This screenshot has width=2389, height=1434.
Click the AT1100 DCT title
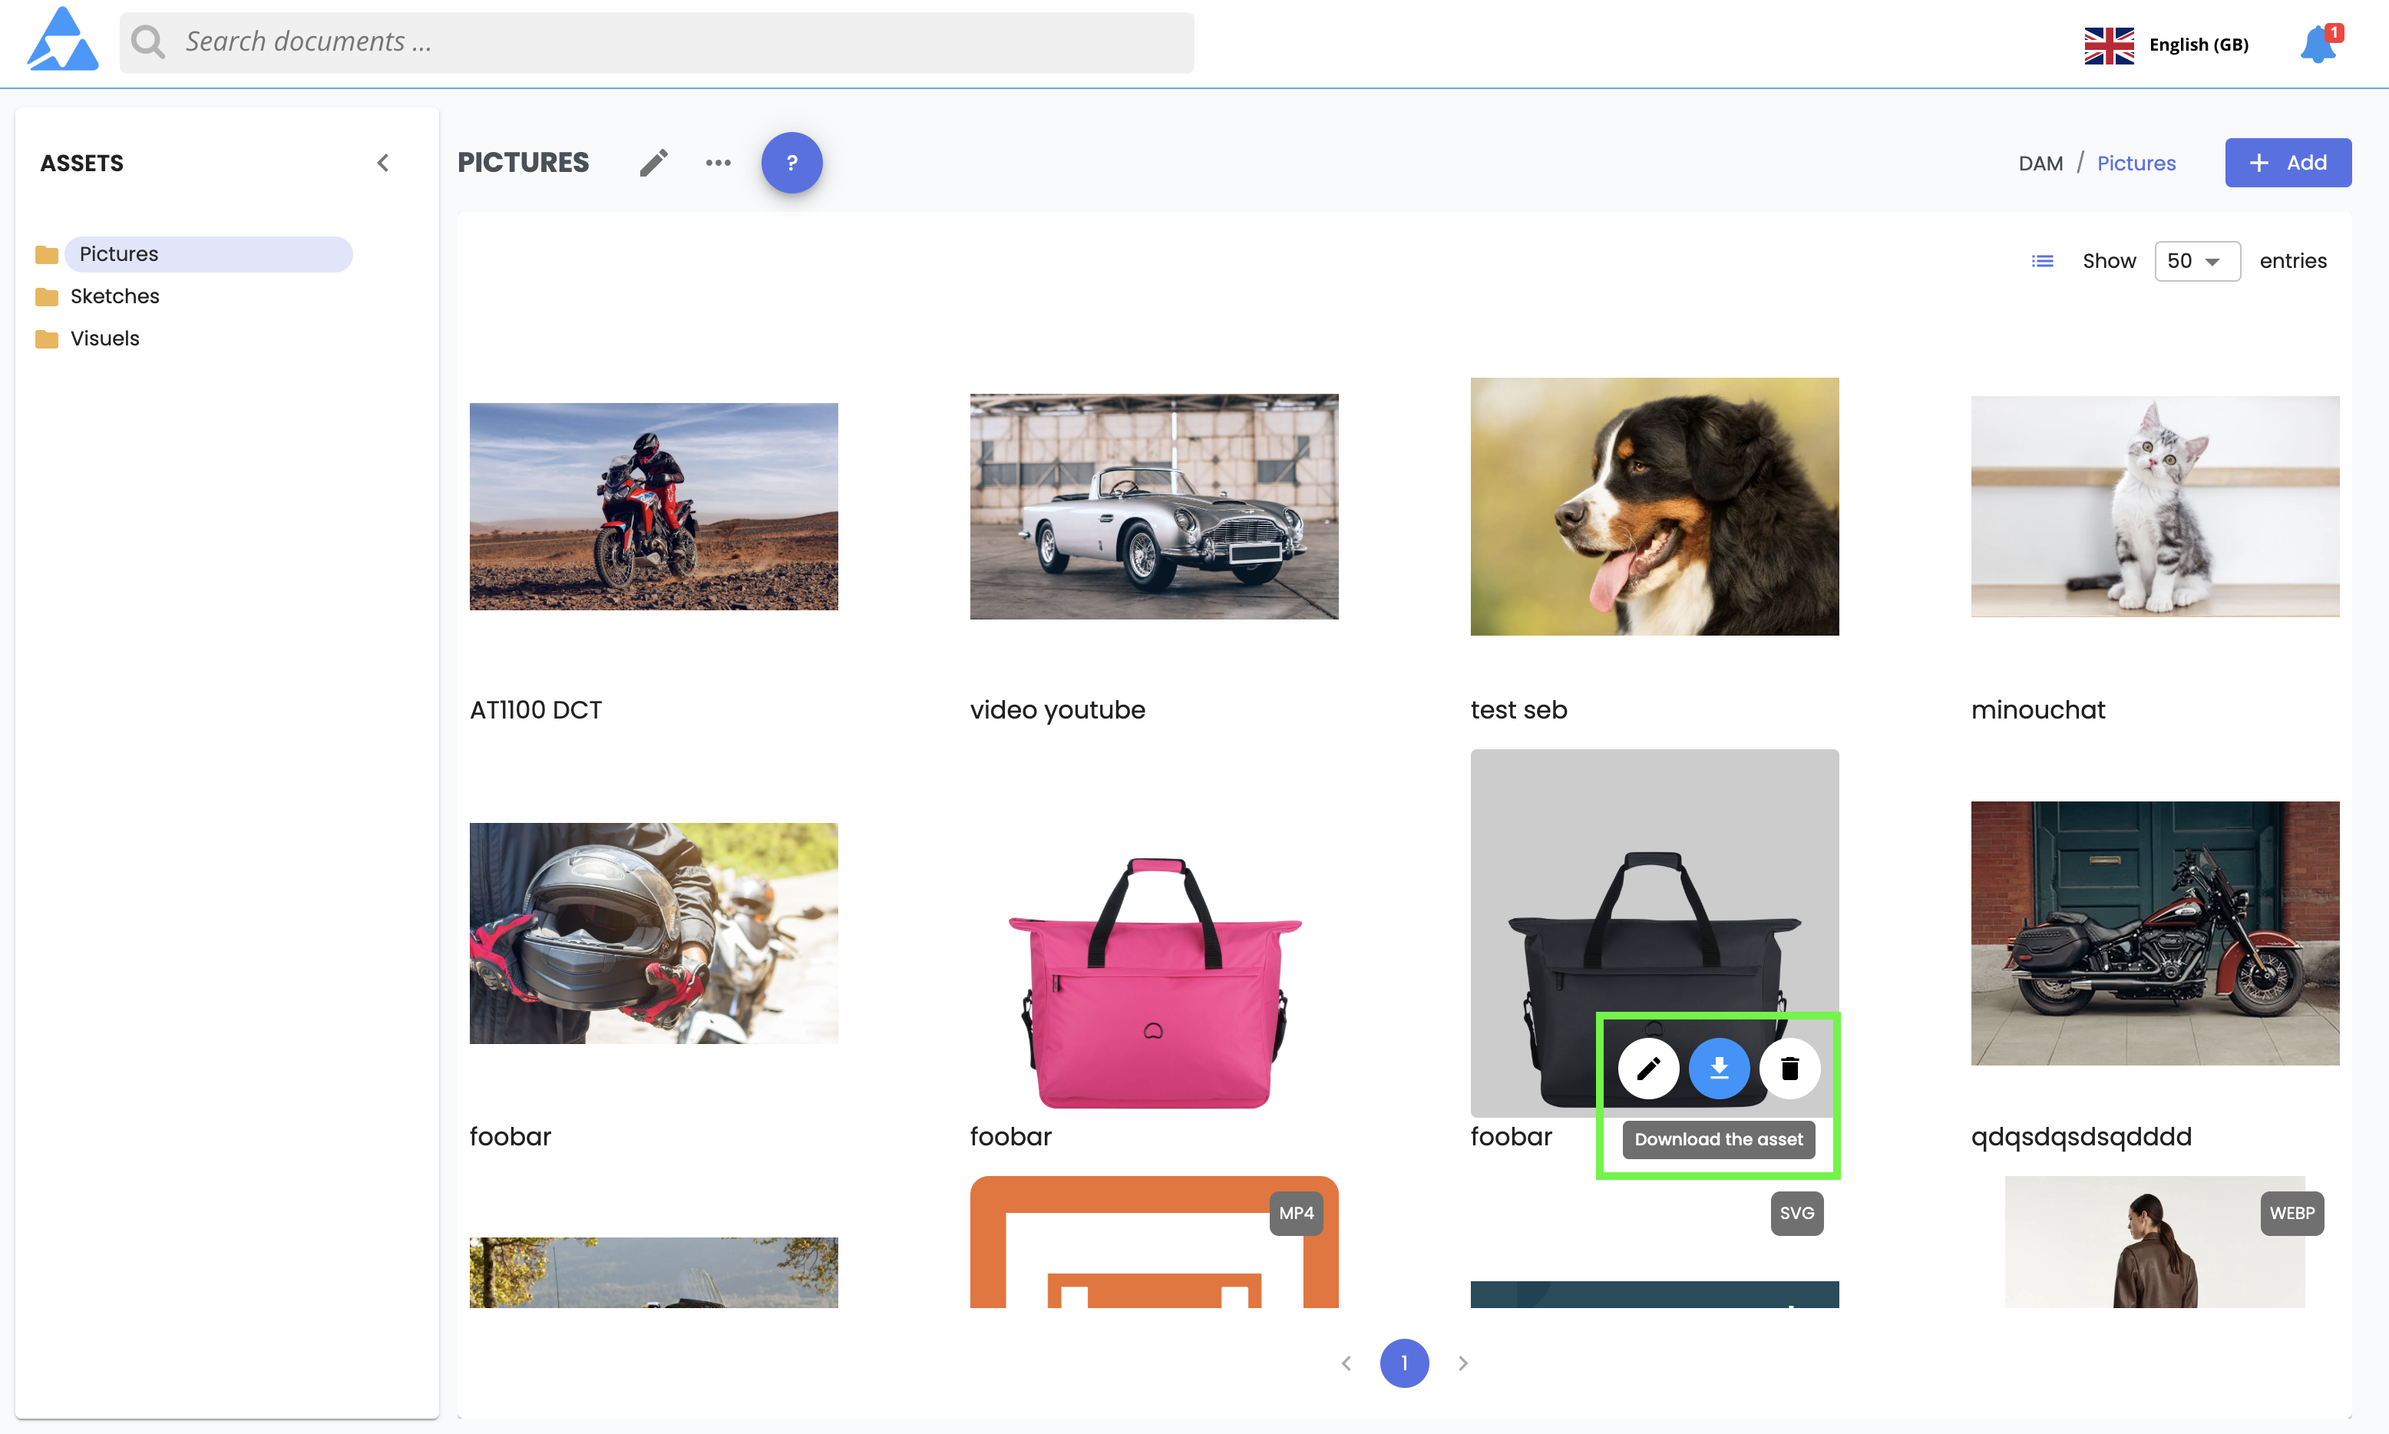pos(535,710)
